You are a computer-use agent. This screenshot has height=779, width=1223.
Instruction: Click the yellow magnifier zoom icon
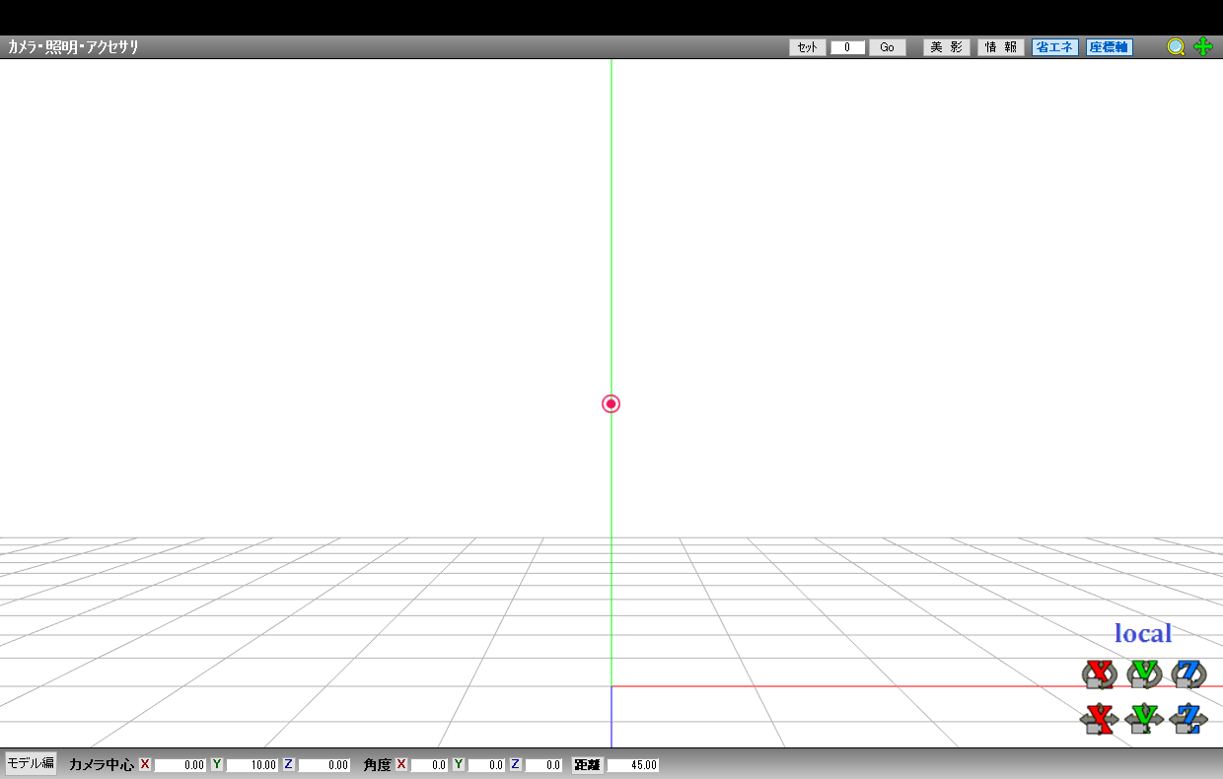tap(1176, 47)
